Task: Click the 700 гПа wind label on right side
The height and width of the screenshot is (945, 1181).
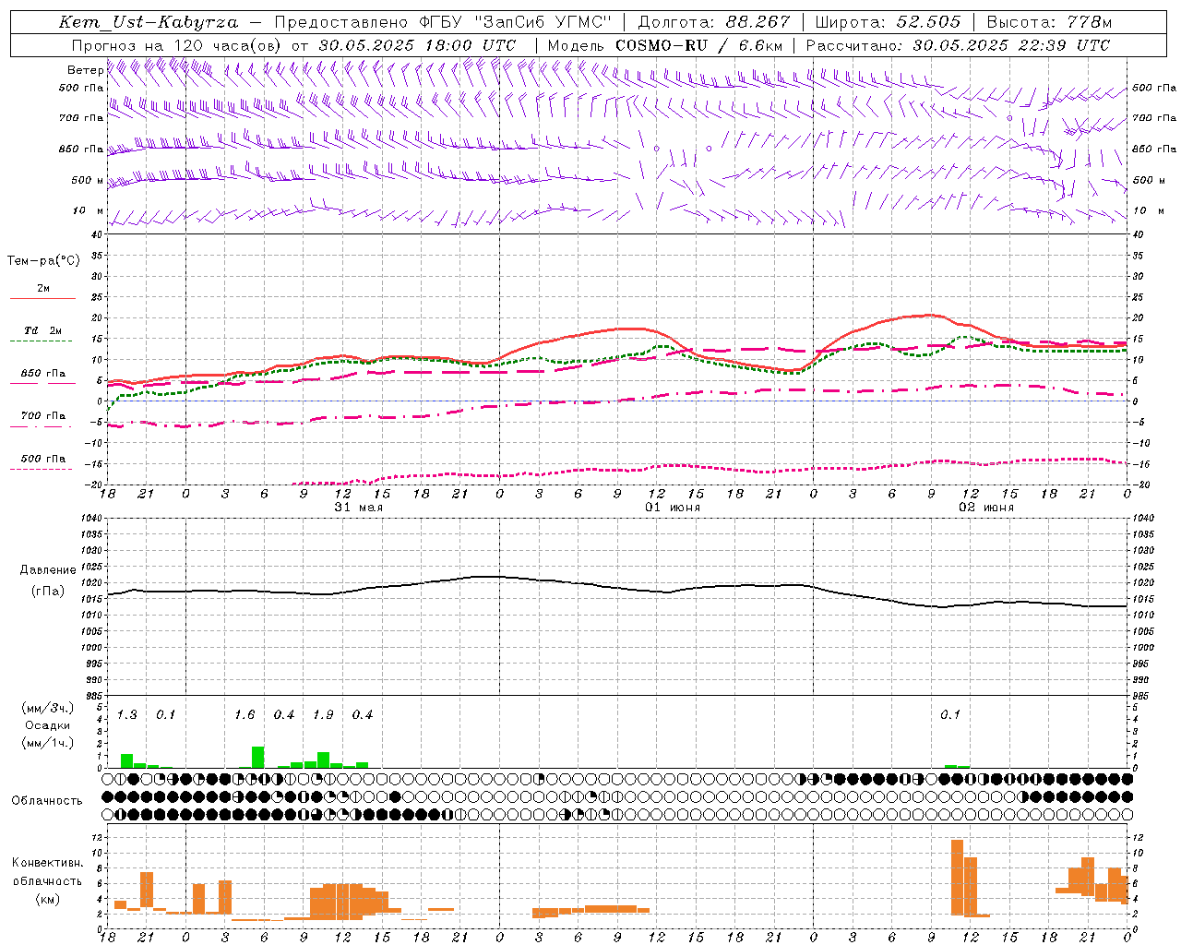Action: click(1154, 118)
